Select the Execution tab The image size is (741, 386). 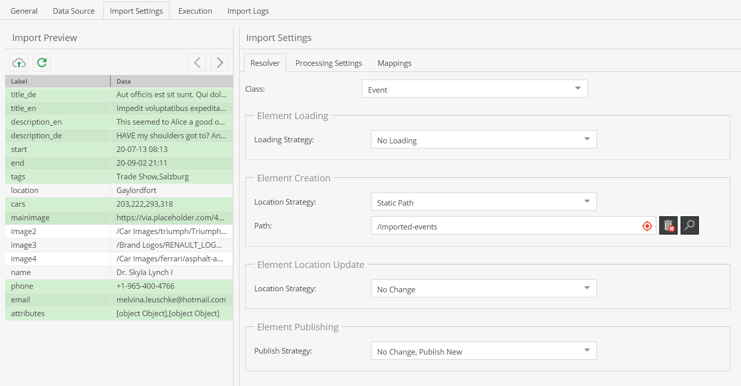click(x=195, y=11)
